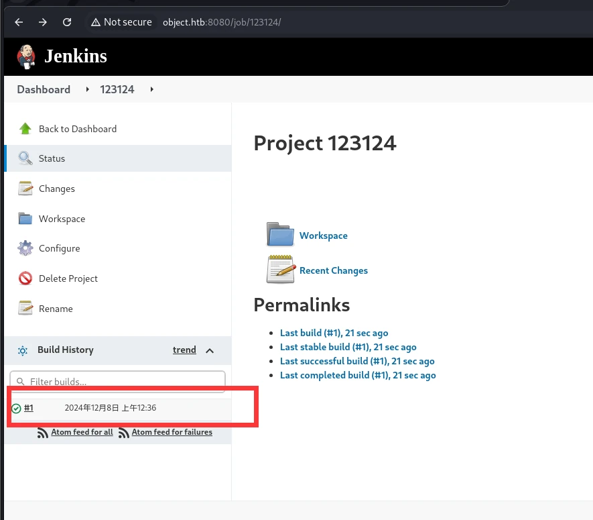Click the RSS icon for Atom feed for failures
This screenshot has height=520, width=593.
coord(124,433)
